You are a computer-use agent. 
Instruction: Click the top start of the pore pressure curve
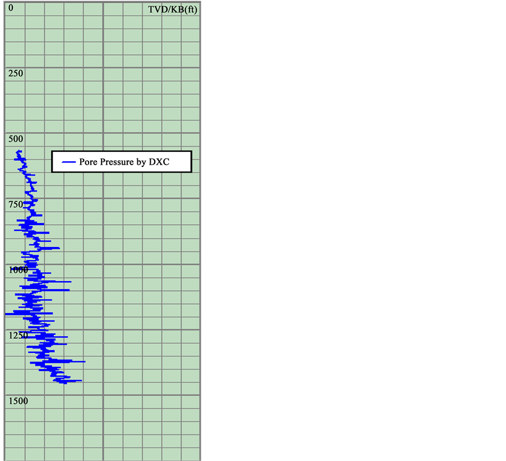(19, 151)
